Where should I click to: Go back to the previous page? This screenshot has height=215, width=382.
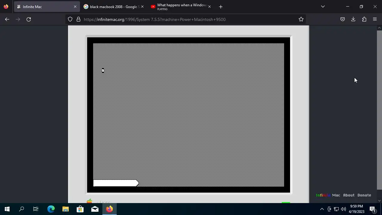point(7,19)
